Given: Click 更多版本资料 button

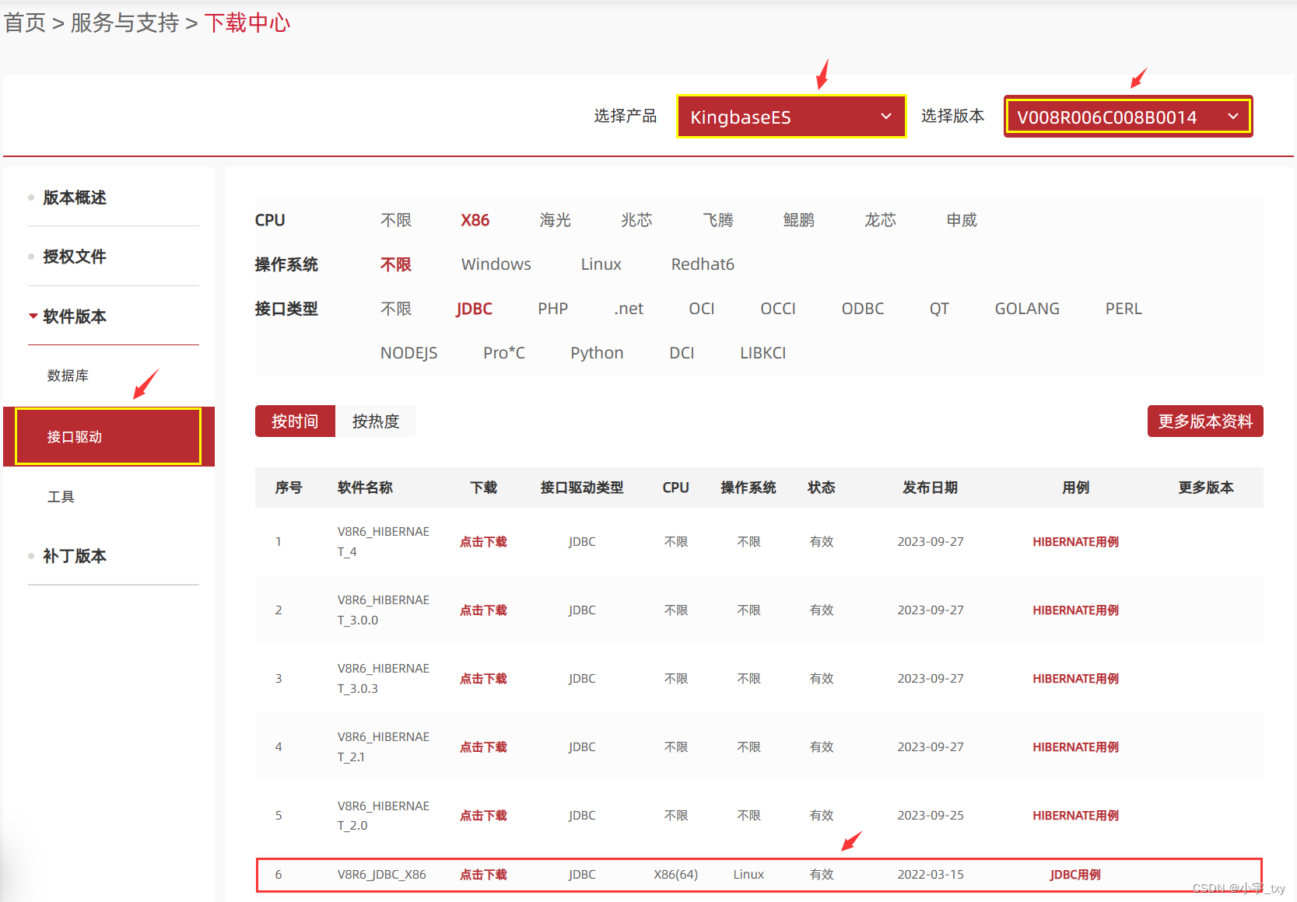Looking at the screenshot, I should [1205, 421].
